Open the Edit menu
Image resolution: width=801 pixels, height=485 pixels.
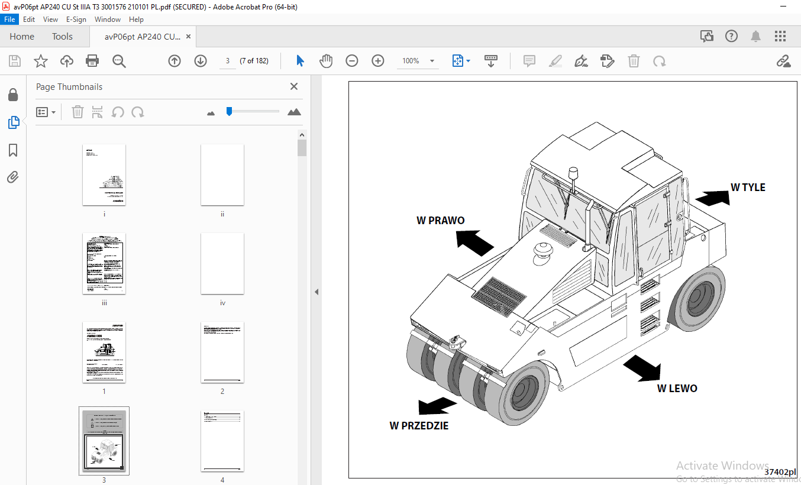[x=29, y=20]
